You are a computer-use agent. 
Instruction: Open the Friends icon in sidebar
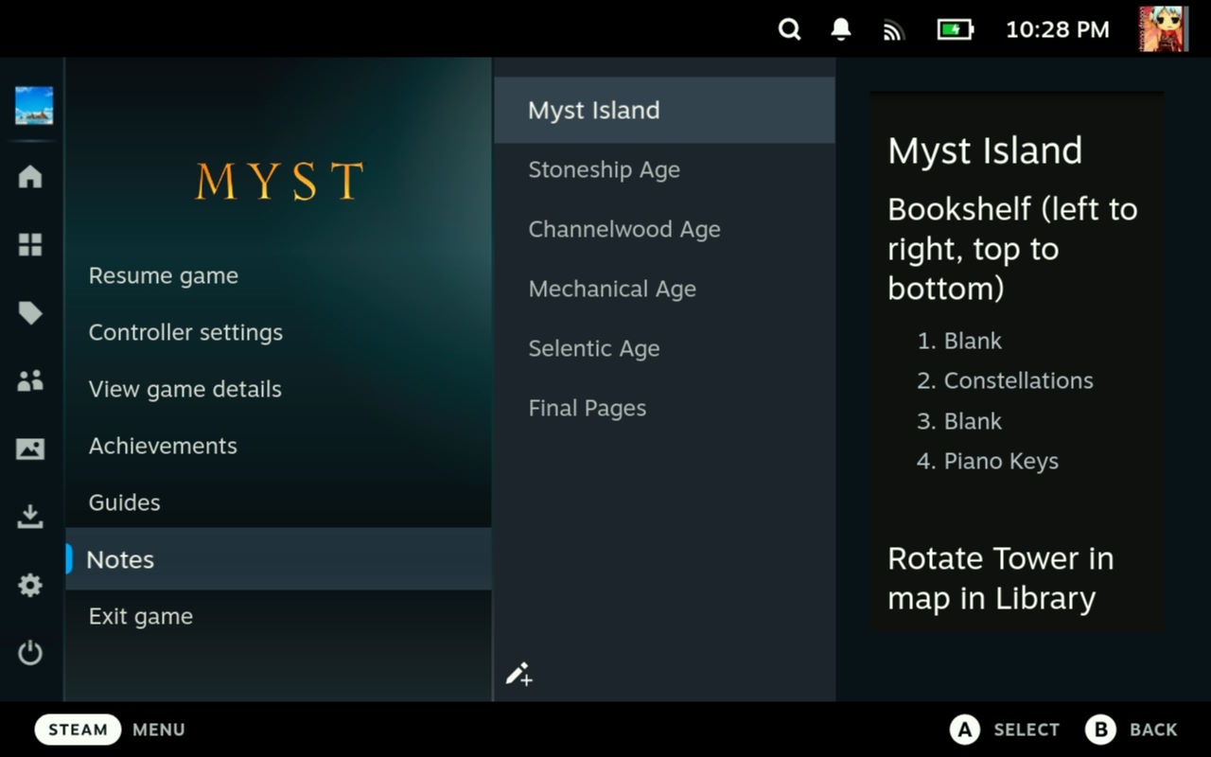coord(30,381)
